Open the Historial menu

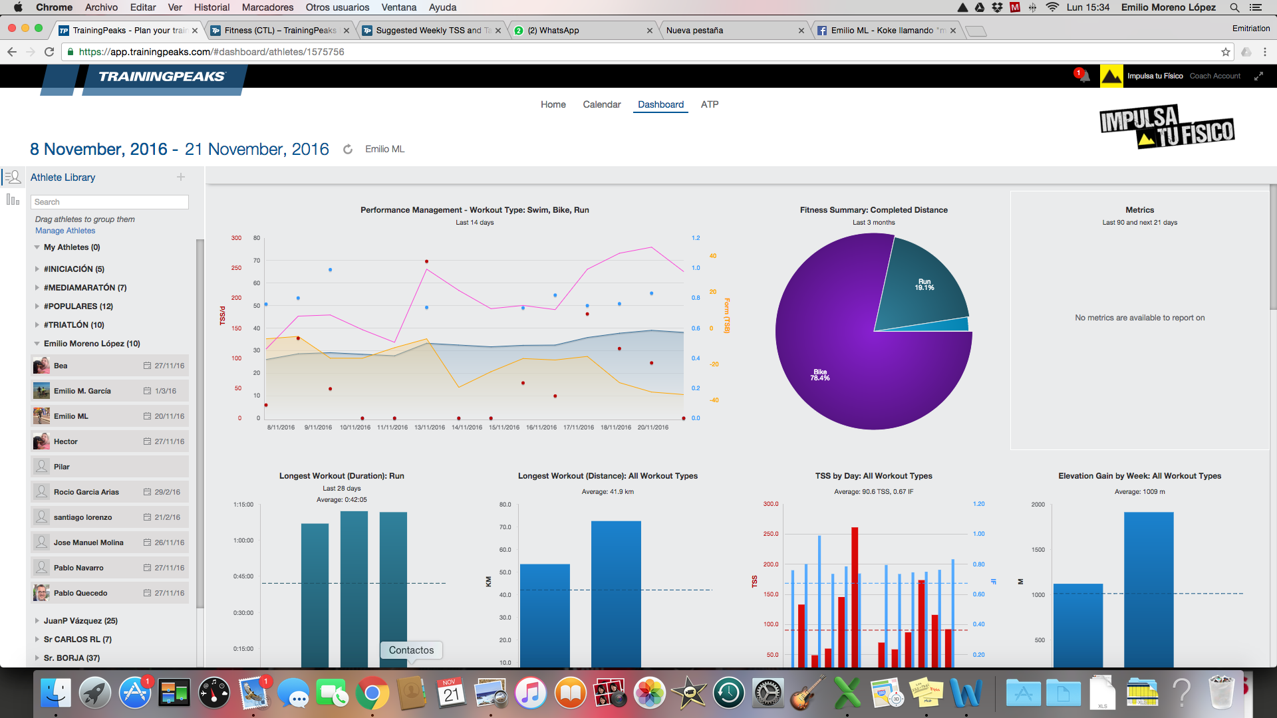point(212,7)
